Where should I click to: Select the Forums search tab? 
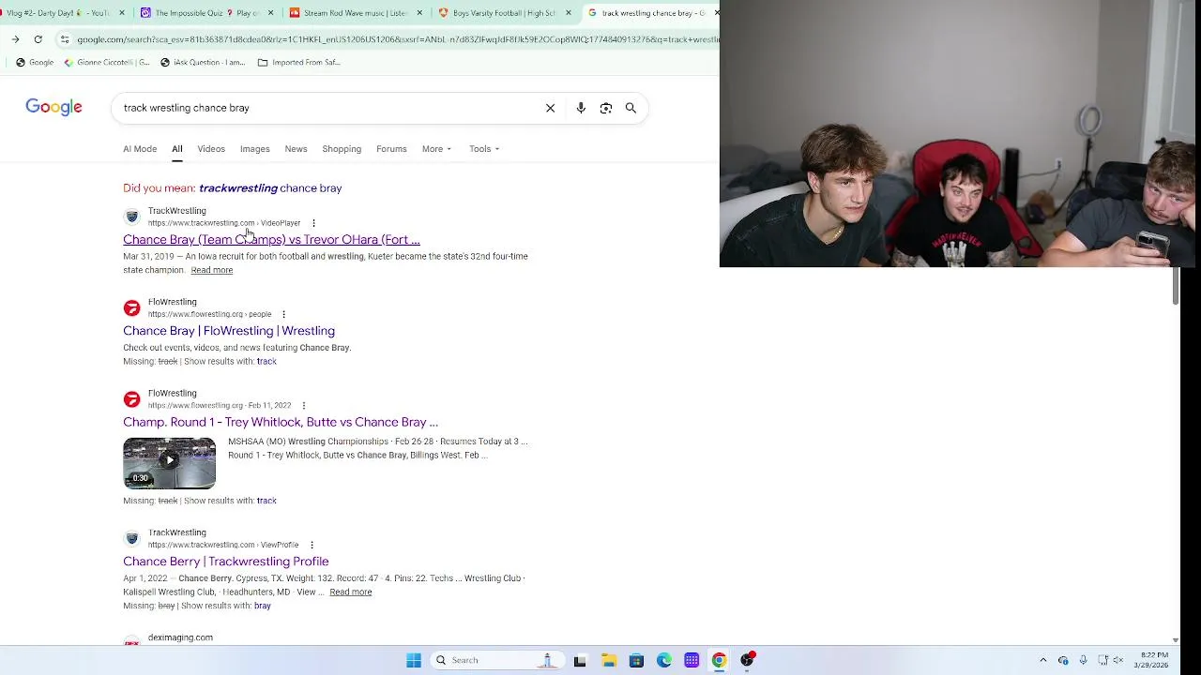(391, 149)
